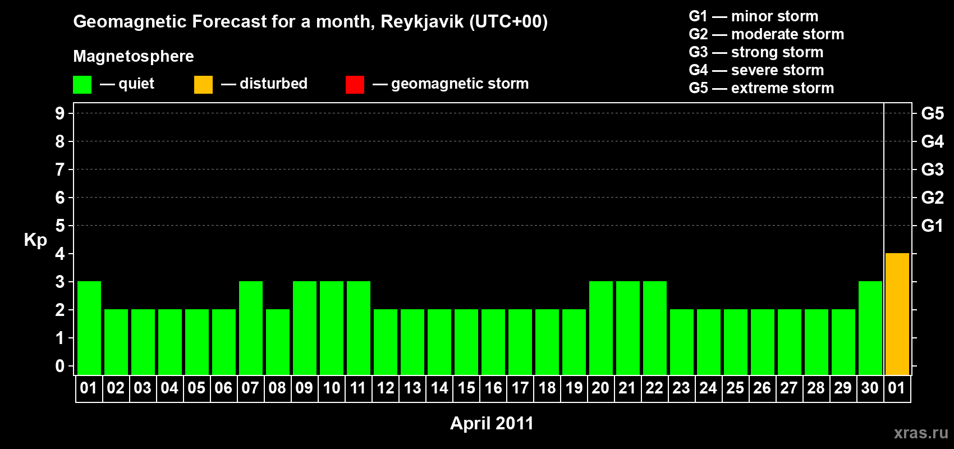Click date label 22 on x-axis
The height and width of the screenshot is (449, 954).
coord(654,388)
